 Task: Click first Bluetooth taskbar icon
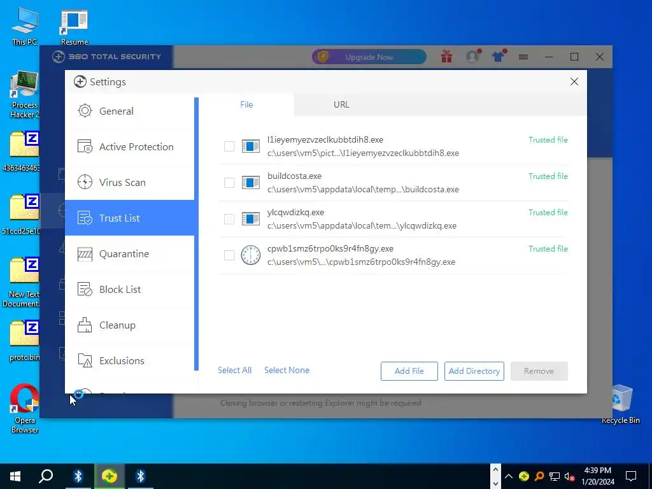pos(78,476)
